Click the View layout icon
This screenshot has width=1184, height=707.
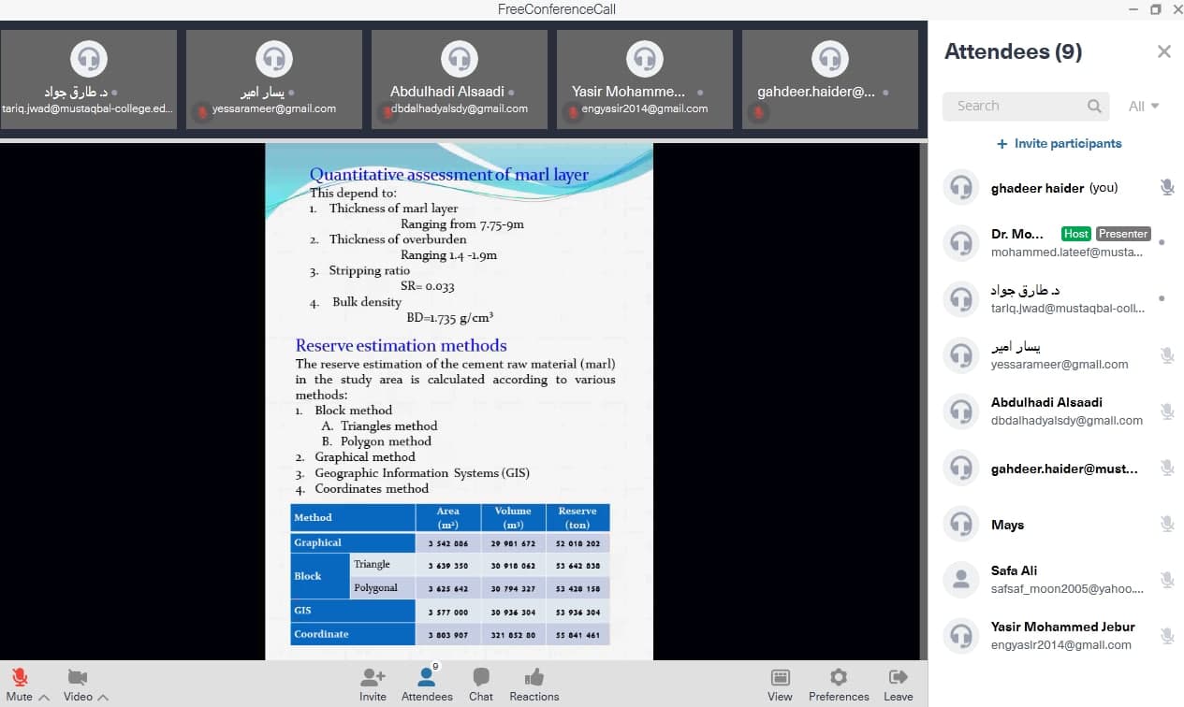coord(780,677)
